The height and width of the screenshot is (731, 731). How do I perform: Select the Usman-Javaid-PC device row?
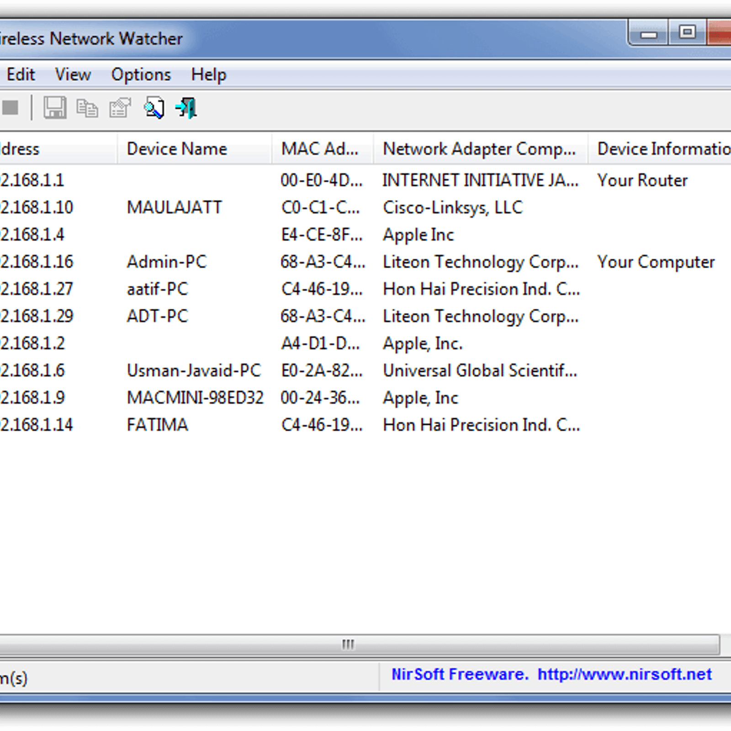tap(194, 371)
